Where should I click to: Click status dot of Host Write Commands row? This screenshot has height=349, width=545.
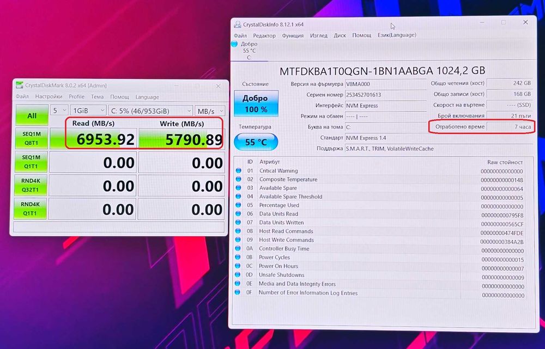[x=238, y=240]
